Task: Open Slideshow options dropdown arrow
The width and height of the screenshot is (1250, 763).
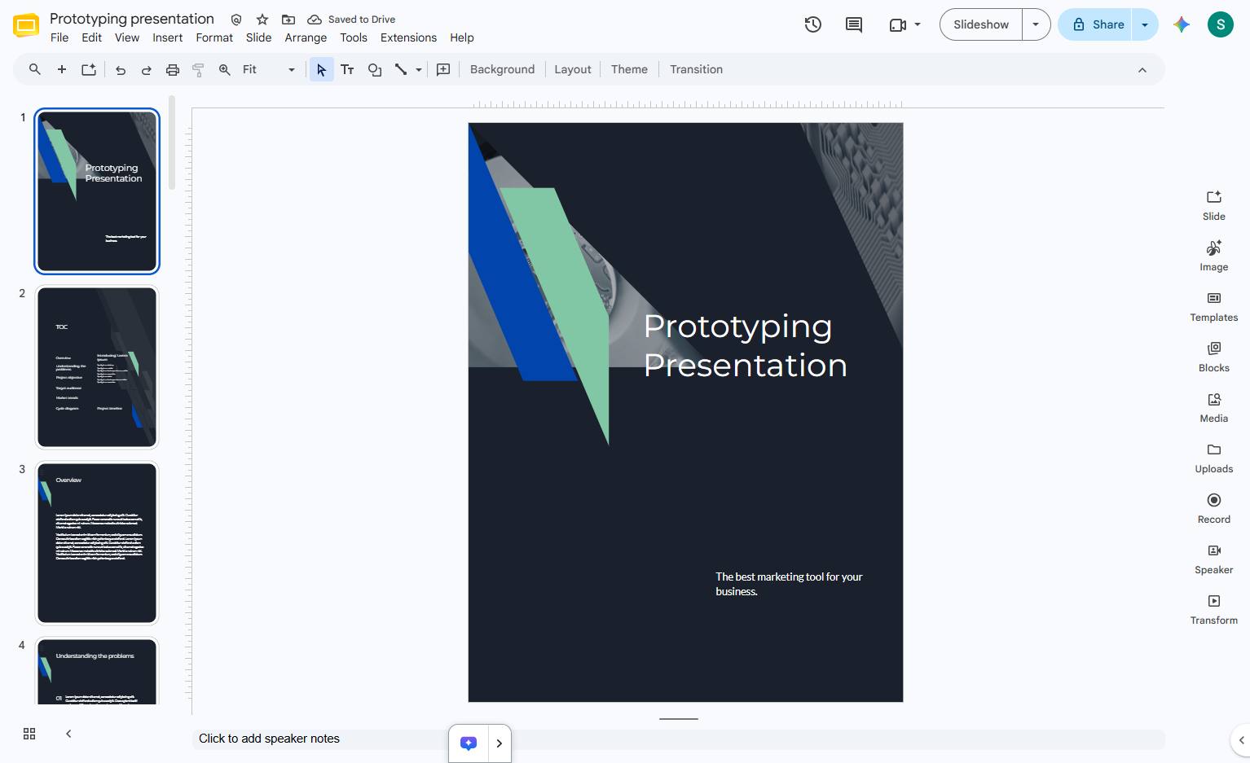Action: (x=1036, y=24)
